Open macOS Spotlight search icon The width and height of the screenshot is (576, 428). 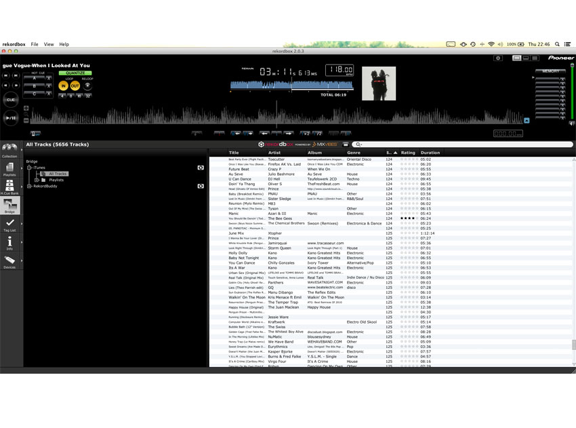tap(557, 44)
